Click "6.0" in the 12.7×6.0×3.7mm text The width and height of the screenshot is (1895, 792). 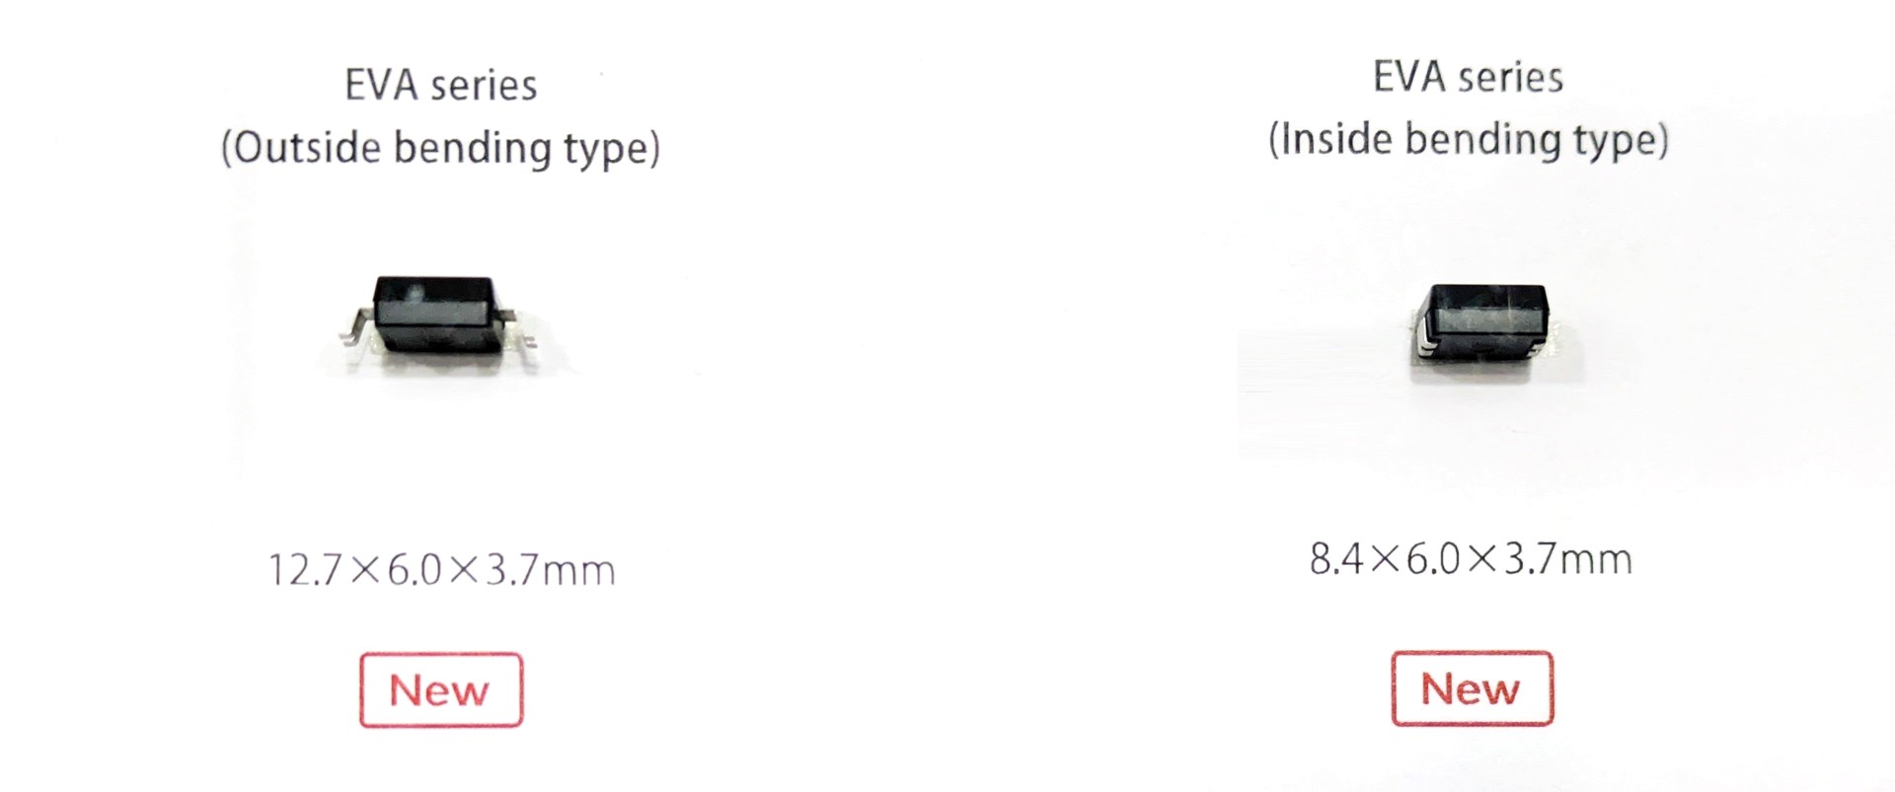(415, 570)
